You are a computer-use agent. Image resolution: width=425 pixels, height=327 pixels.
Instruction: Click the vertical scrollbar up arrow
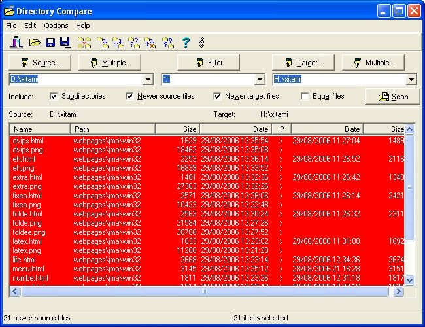(409, 129)
